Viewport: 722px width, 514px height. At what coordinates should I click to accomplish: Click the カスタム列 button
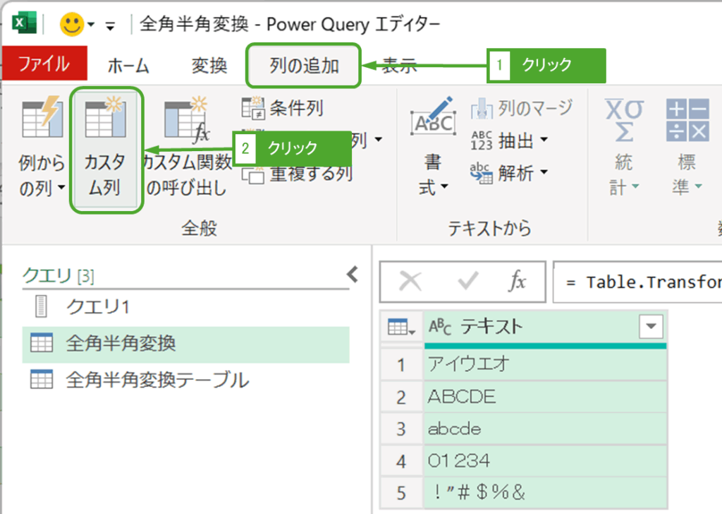click(106, 150)
